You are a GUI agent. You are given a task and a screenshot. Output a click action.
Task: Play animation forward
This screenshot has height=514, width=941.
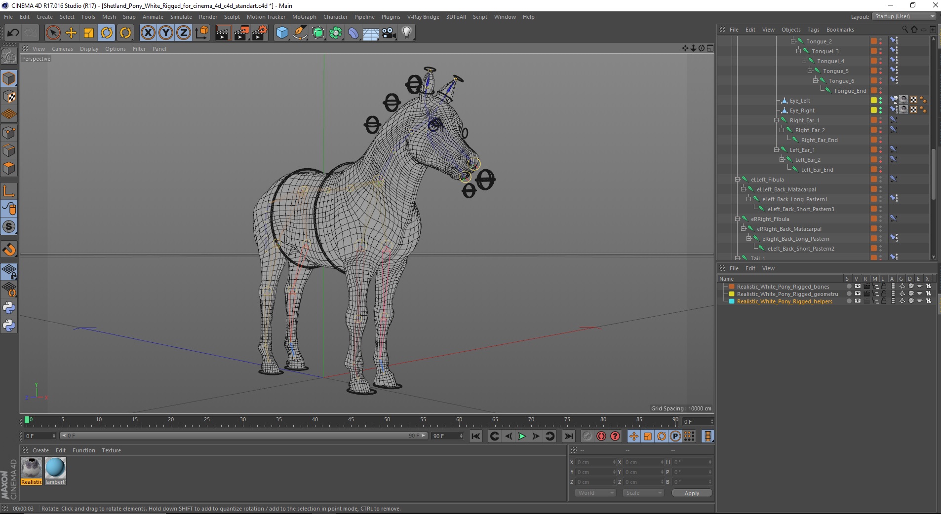(522, 436)
